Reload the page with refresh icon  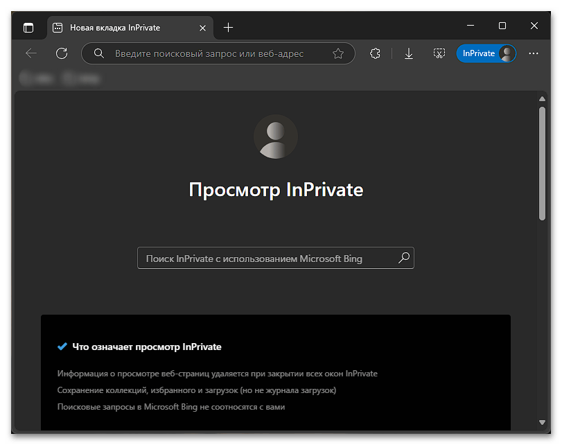[62, 53]
